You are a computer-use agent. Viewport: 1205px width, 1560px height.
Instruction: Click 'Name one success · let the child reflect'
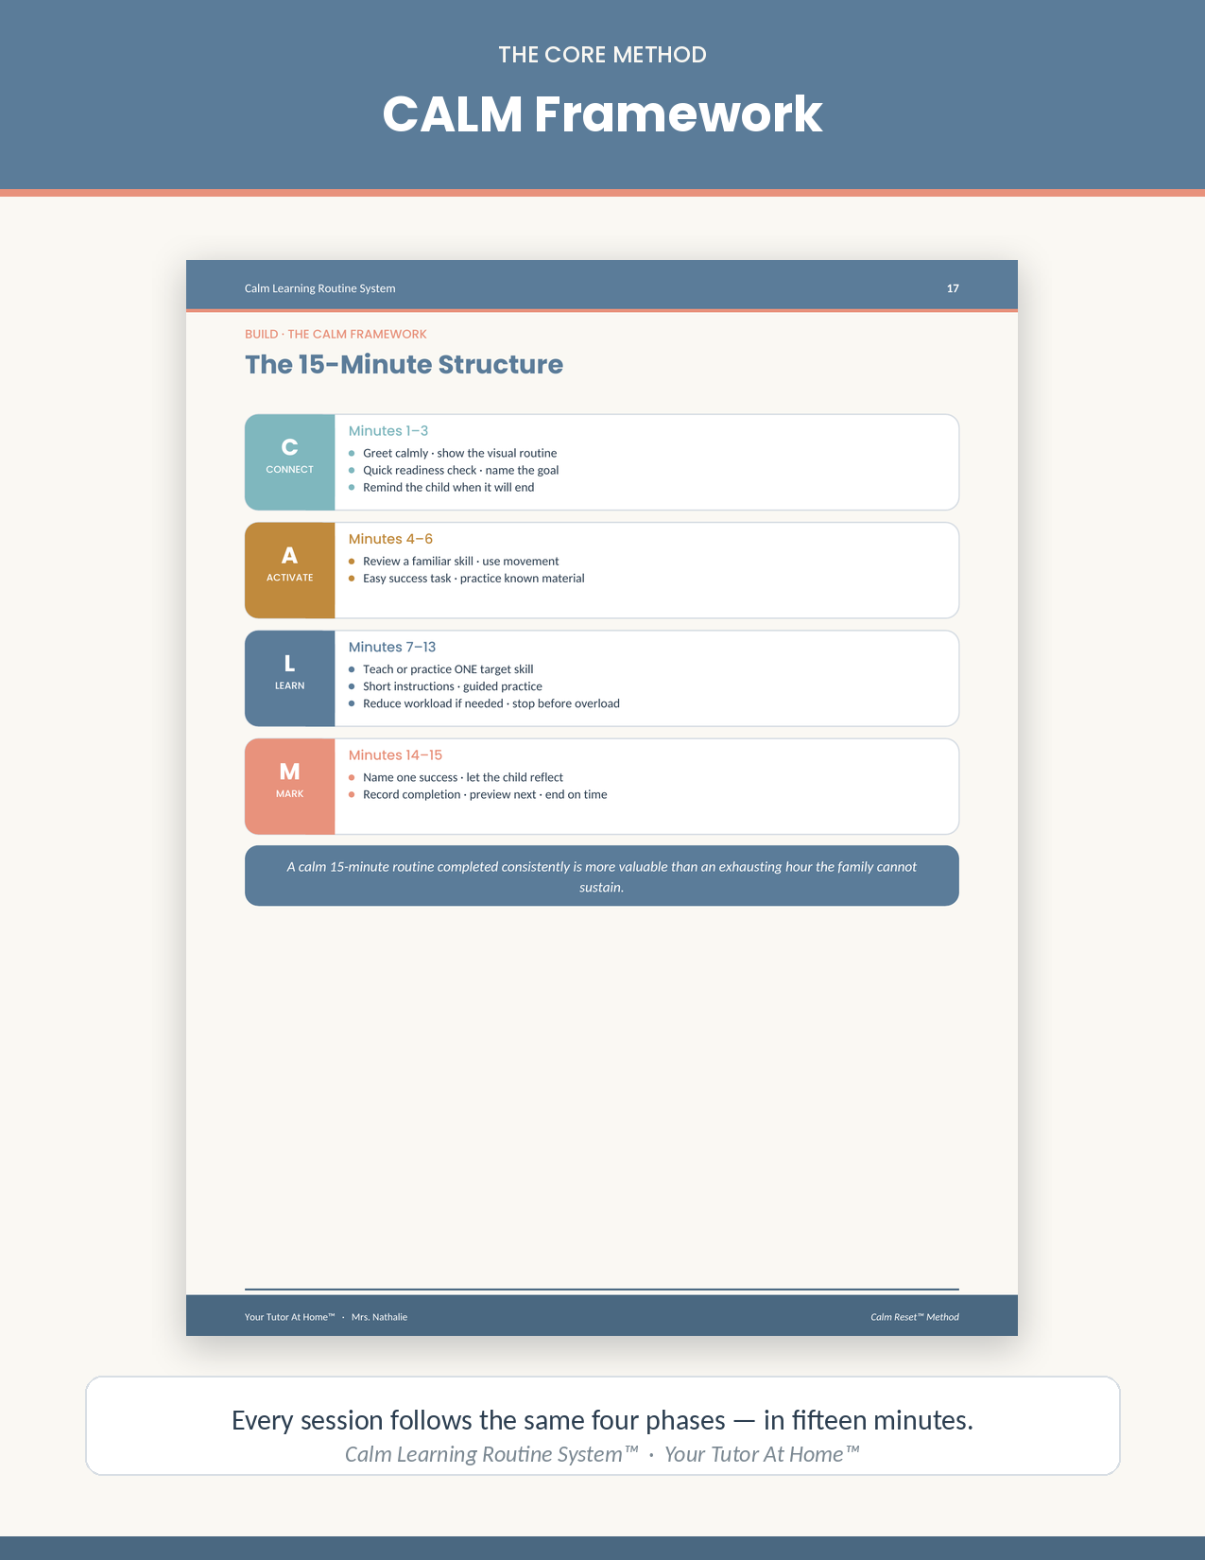[x=462, y=777]
